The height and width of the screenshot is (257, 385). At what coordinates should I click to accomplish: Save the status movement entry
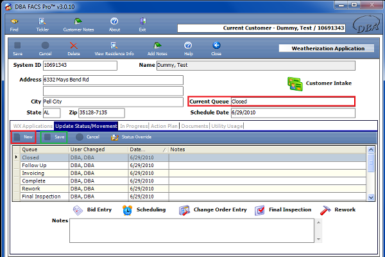[x=54, y=137]
